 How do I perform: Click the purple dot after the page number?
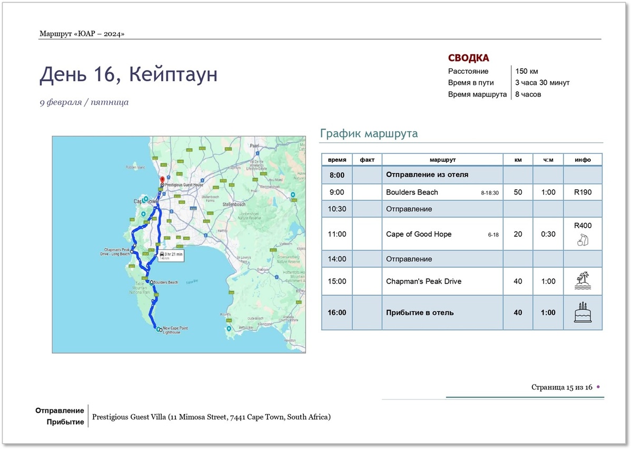click(x=598, y=387)
